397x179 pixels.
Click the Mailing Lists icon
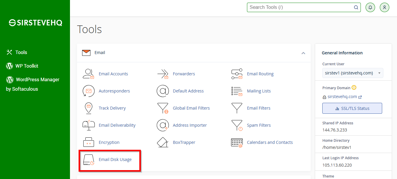[x=237, y=91]
